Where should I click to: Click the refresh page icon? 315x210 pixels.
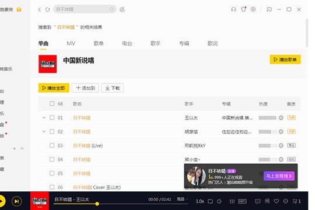point(47,9)
